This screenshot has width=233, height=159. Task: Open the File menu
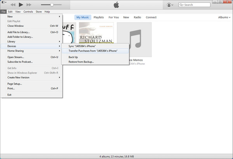coord(3,12)
